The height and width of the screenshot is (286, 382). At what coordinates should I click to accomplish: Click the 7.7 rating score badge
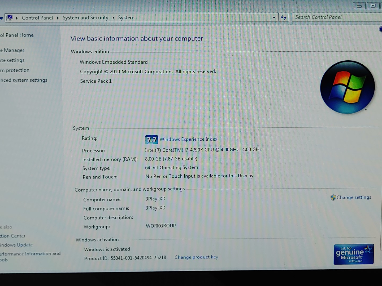[x=151, y=140]
